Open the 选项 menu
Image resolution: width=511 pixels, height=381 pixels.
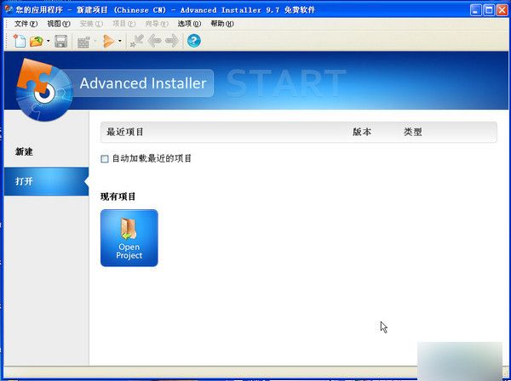pyautogui.click(x=189, y=24)
